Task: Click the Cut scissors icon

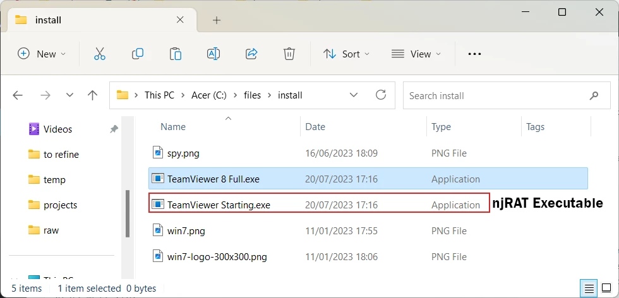Action: (x=99, y=54)
